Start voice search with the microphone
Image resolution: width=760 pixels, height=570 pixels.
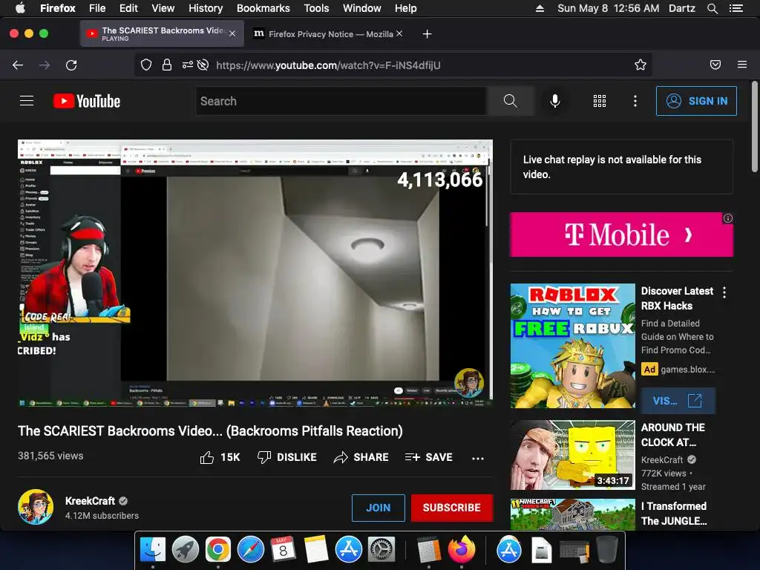[555, 101]
